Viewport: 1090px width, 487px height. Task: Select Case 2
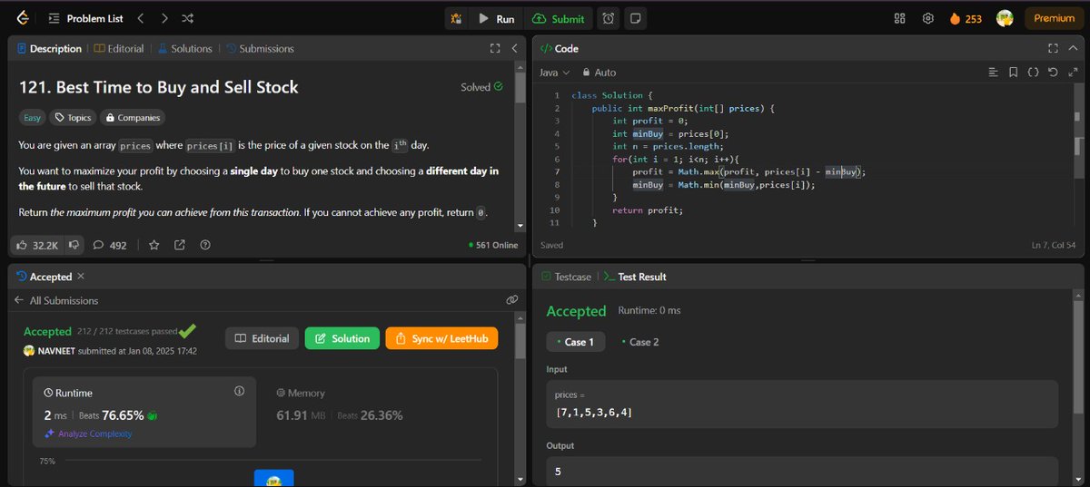[x=640, y=342]
